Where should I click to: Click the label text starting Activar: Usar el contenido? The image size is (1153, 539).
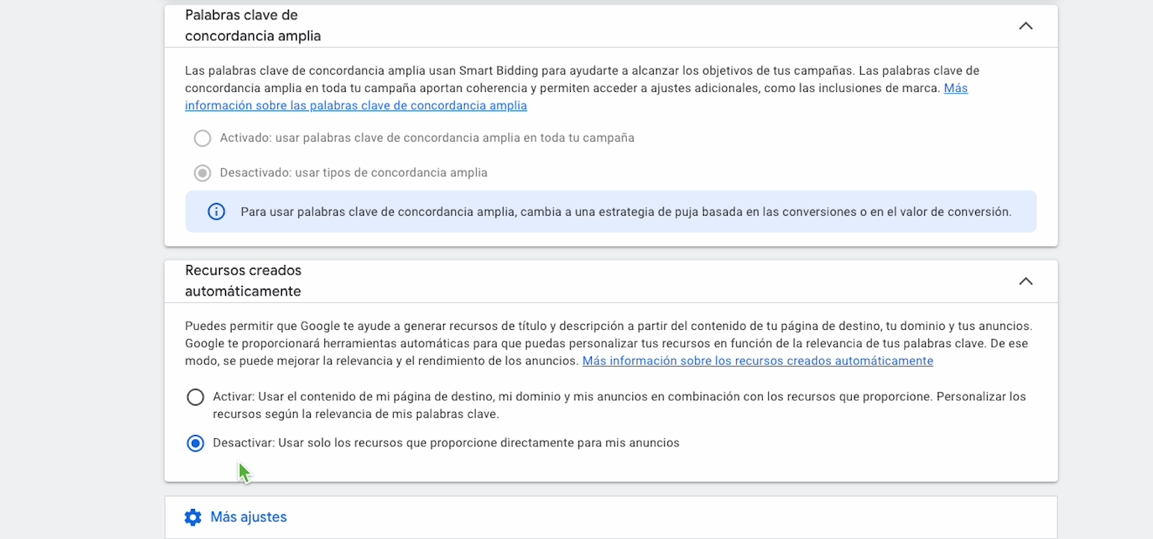click(x=619, y=405)
